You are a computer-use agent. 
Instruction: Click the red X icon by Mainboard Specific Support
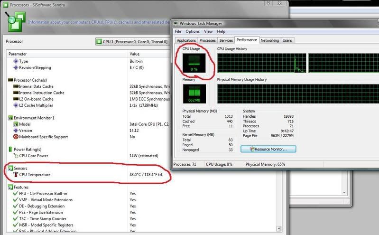[16, 137]
